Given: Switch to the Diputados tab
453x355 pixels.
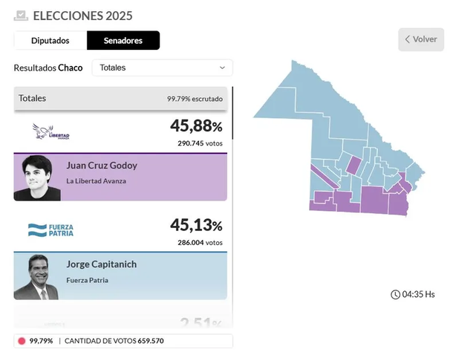Looking at the screenshot, I should 50,40.
